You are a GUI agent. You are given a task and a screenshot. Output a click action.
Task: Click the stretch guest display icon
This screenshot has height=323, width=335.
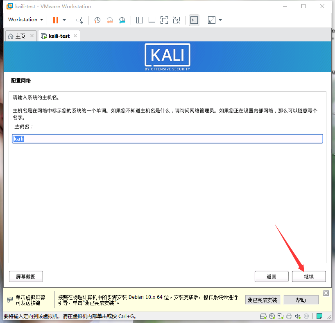point(211,20)
